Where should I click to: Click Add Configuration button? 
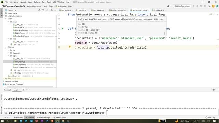coord(182,6)
